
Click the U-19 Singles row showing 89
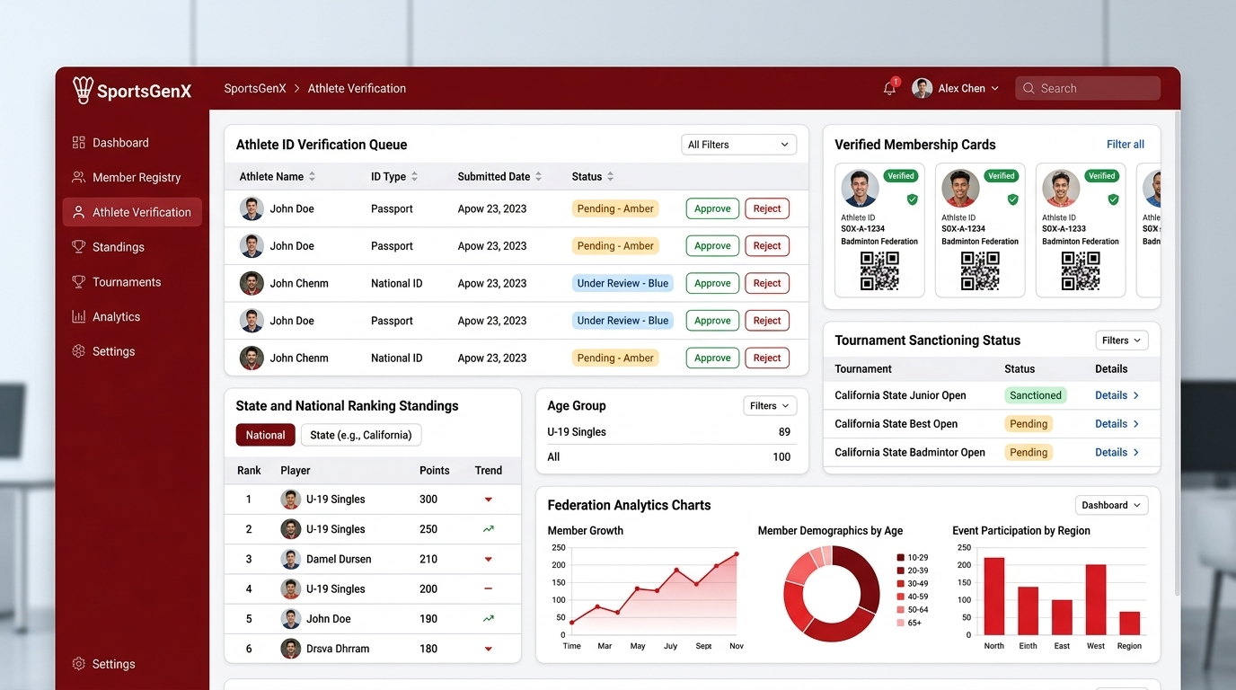(669, 432)
